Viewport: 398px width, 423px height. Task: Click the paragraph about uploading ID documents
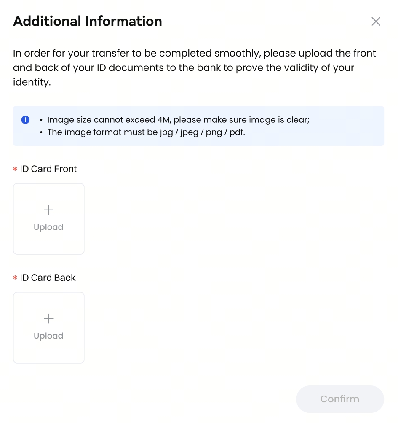pos(194,67)
